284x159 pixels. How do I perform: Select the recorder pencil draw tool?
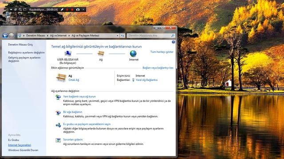[x=62, y=10]
